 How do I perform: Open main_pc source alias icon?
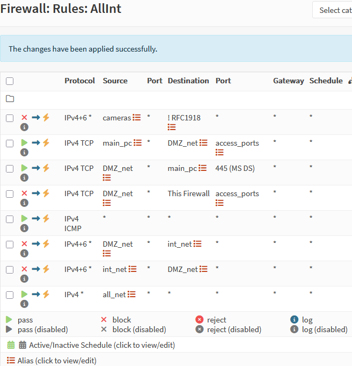coord(137,142)
